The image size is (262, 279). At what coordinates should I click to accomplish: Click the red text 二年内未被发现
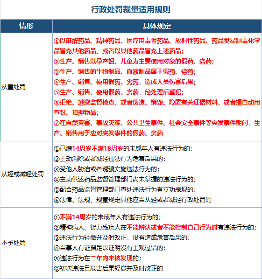pyautogui.click(x=111, y=258)
